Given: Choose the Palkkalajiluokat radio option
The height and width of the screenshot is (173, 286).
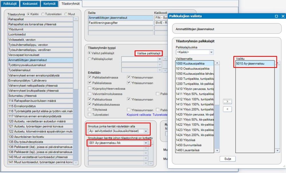Looking at the screenshot, I should click(89, 59).
